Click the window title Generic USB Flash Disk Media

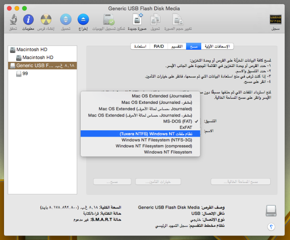click(144, 9)
